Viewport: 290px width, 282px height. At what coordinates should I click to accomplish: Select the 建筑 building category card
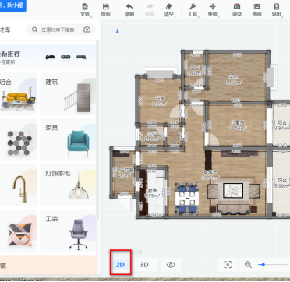pyautogui.click(x=68, y=93)
